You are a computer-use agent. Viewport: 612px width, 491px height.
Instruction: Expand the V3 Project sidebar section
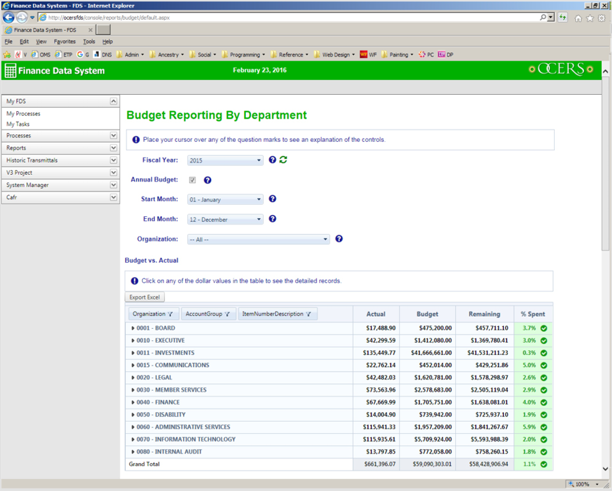(113, 172)
